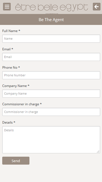Submit the form with Send button
The image size is (102, 182).
(x=16, y=161)
